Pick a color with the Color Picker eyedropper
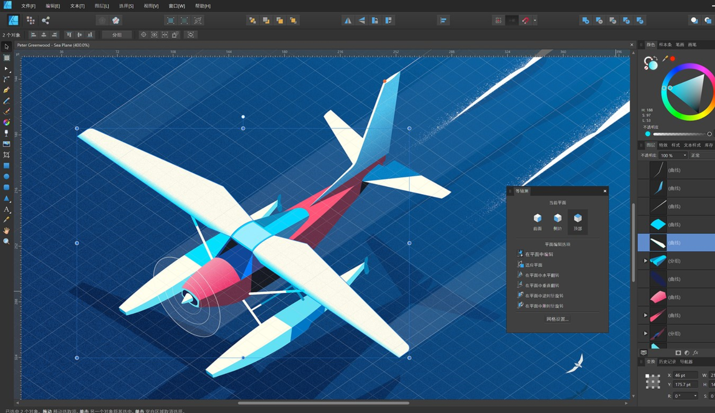The image size is (715, 413). (x=7, y=220)
